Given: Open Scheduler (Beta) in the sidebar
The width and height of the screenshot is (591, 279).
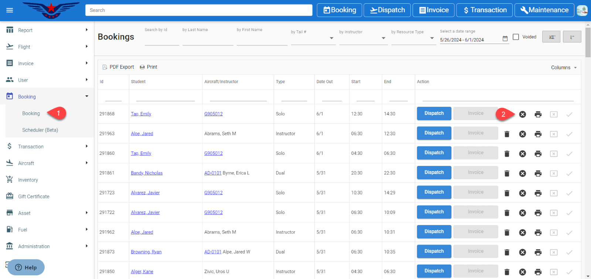Looking at the screenshot, I should pos(40,130).
